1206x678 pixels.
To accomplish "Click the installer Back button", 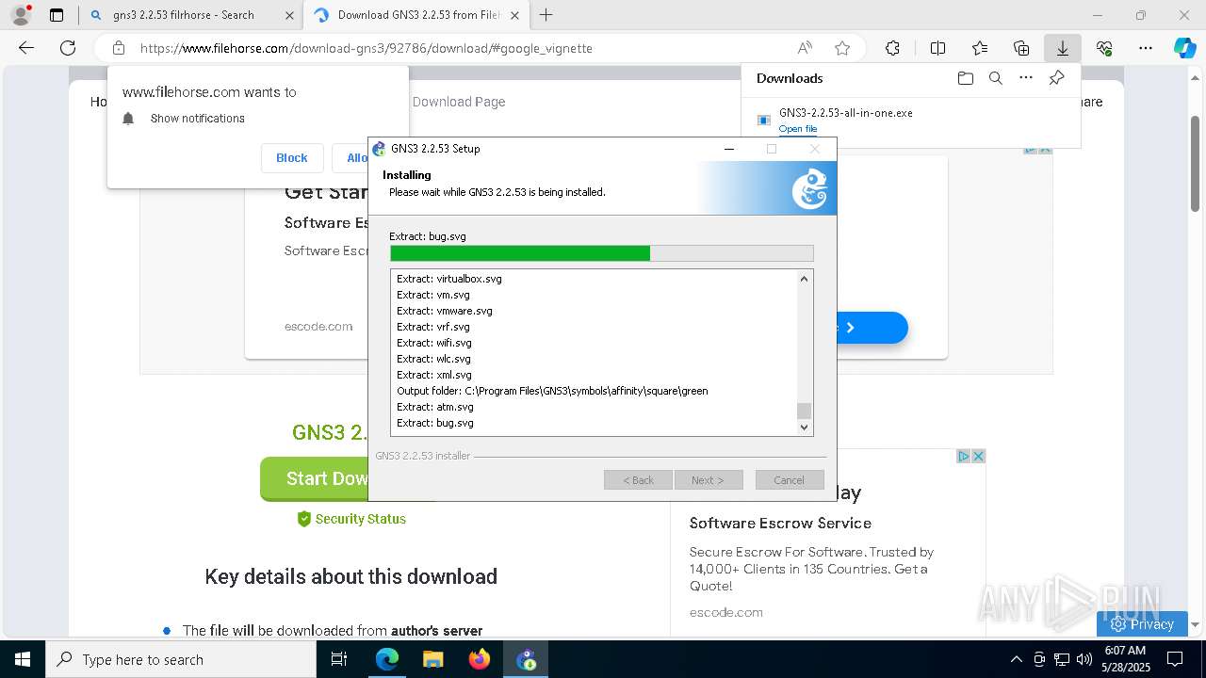I will click(x=638, y=480).
